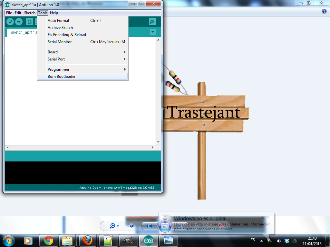Switch to Arduino from taskbar
Viewport: 330px width, 247px height.
click(149, 241)
